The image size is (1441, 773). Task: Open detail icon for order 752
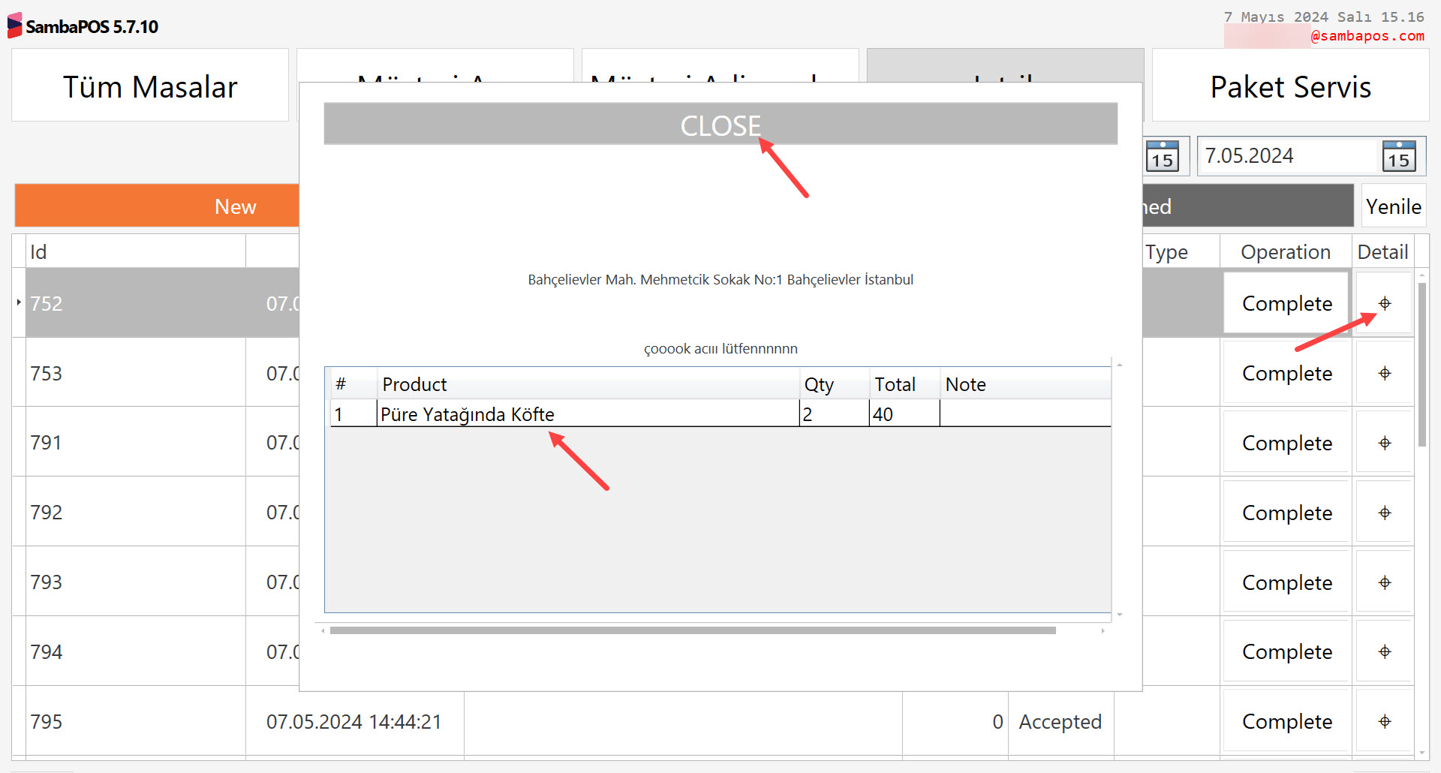pyautogui.click(x=1385, y=303)
